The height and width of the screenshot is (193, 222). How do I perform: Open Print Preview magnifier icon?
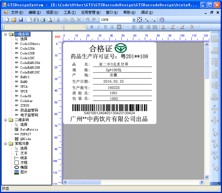50,20
